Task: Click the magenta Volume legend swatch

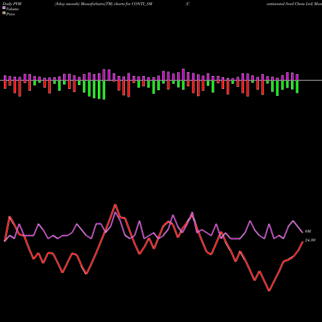Action: [4, 8]
